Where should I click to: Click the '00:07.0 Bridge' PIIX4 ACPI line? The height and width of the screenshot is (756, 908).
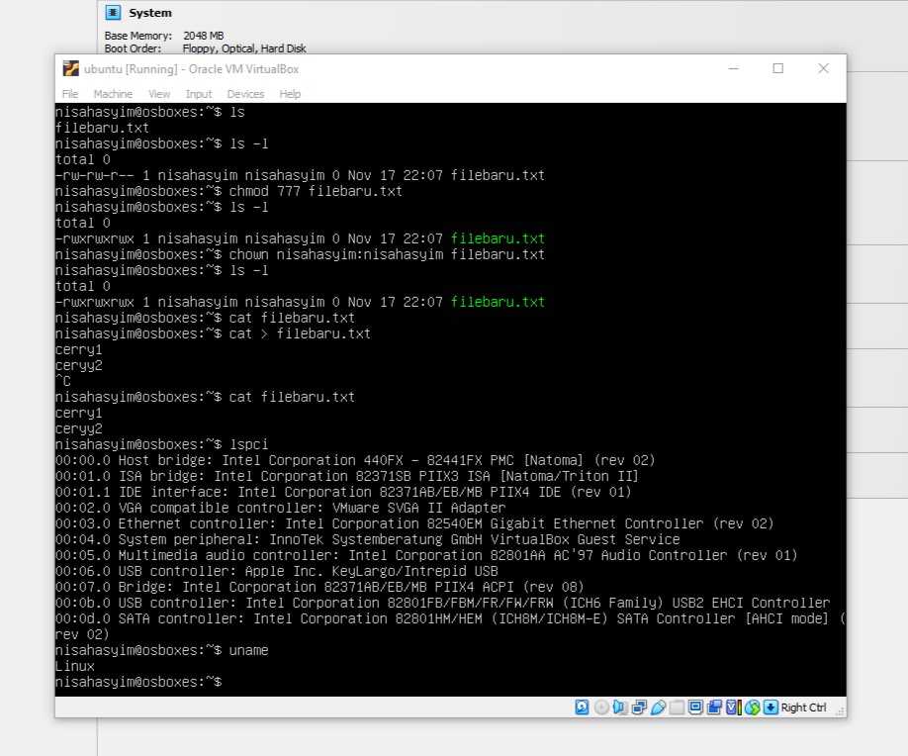[x=319, y=587]
